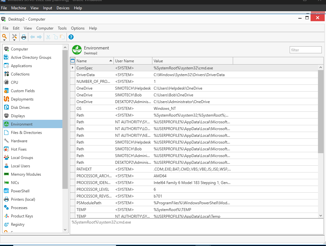Viewport: 326px width, 246px height.
Task: Click the Local Groups sidebar icon
Action: (x=6, y=157)
